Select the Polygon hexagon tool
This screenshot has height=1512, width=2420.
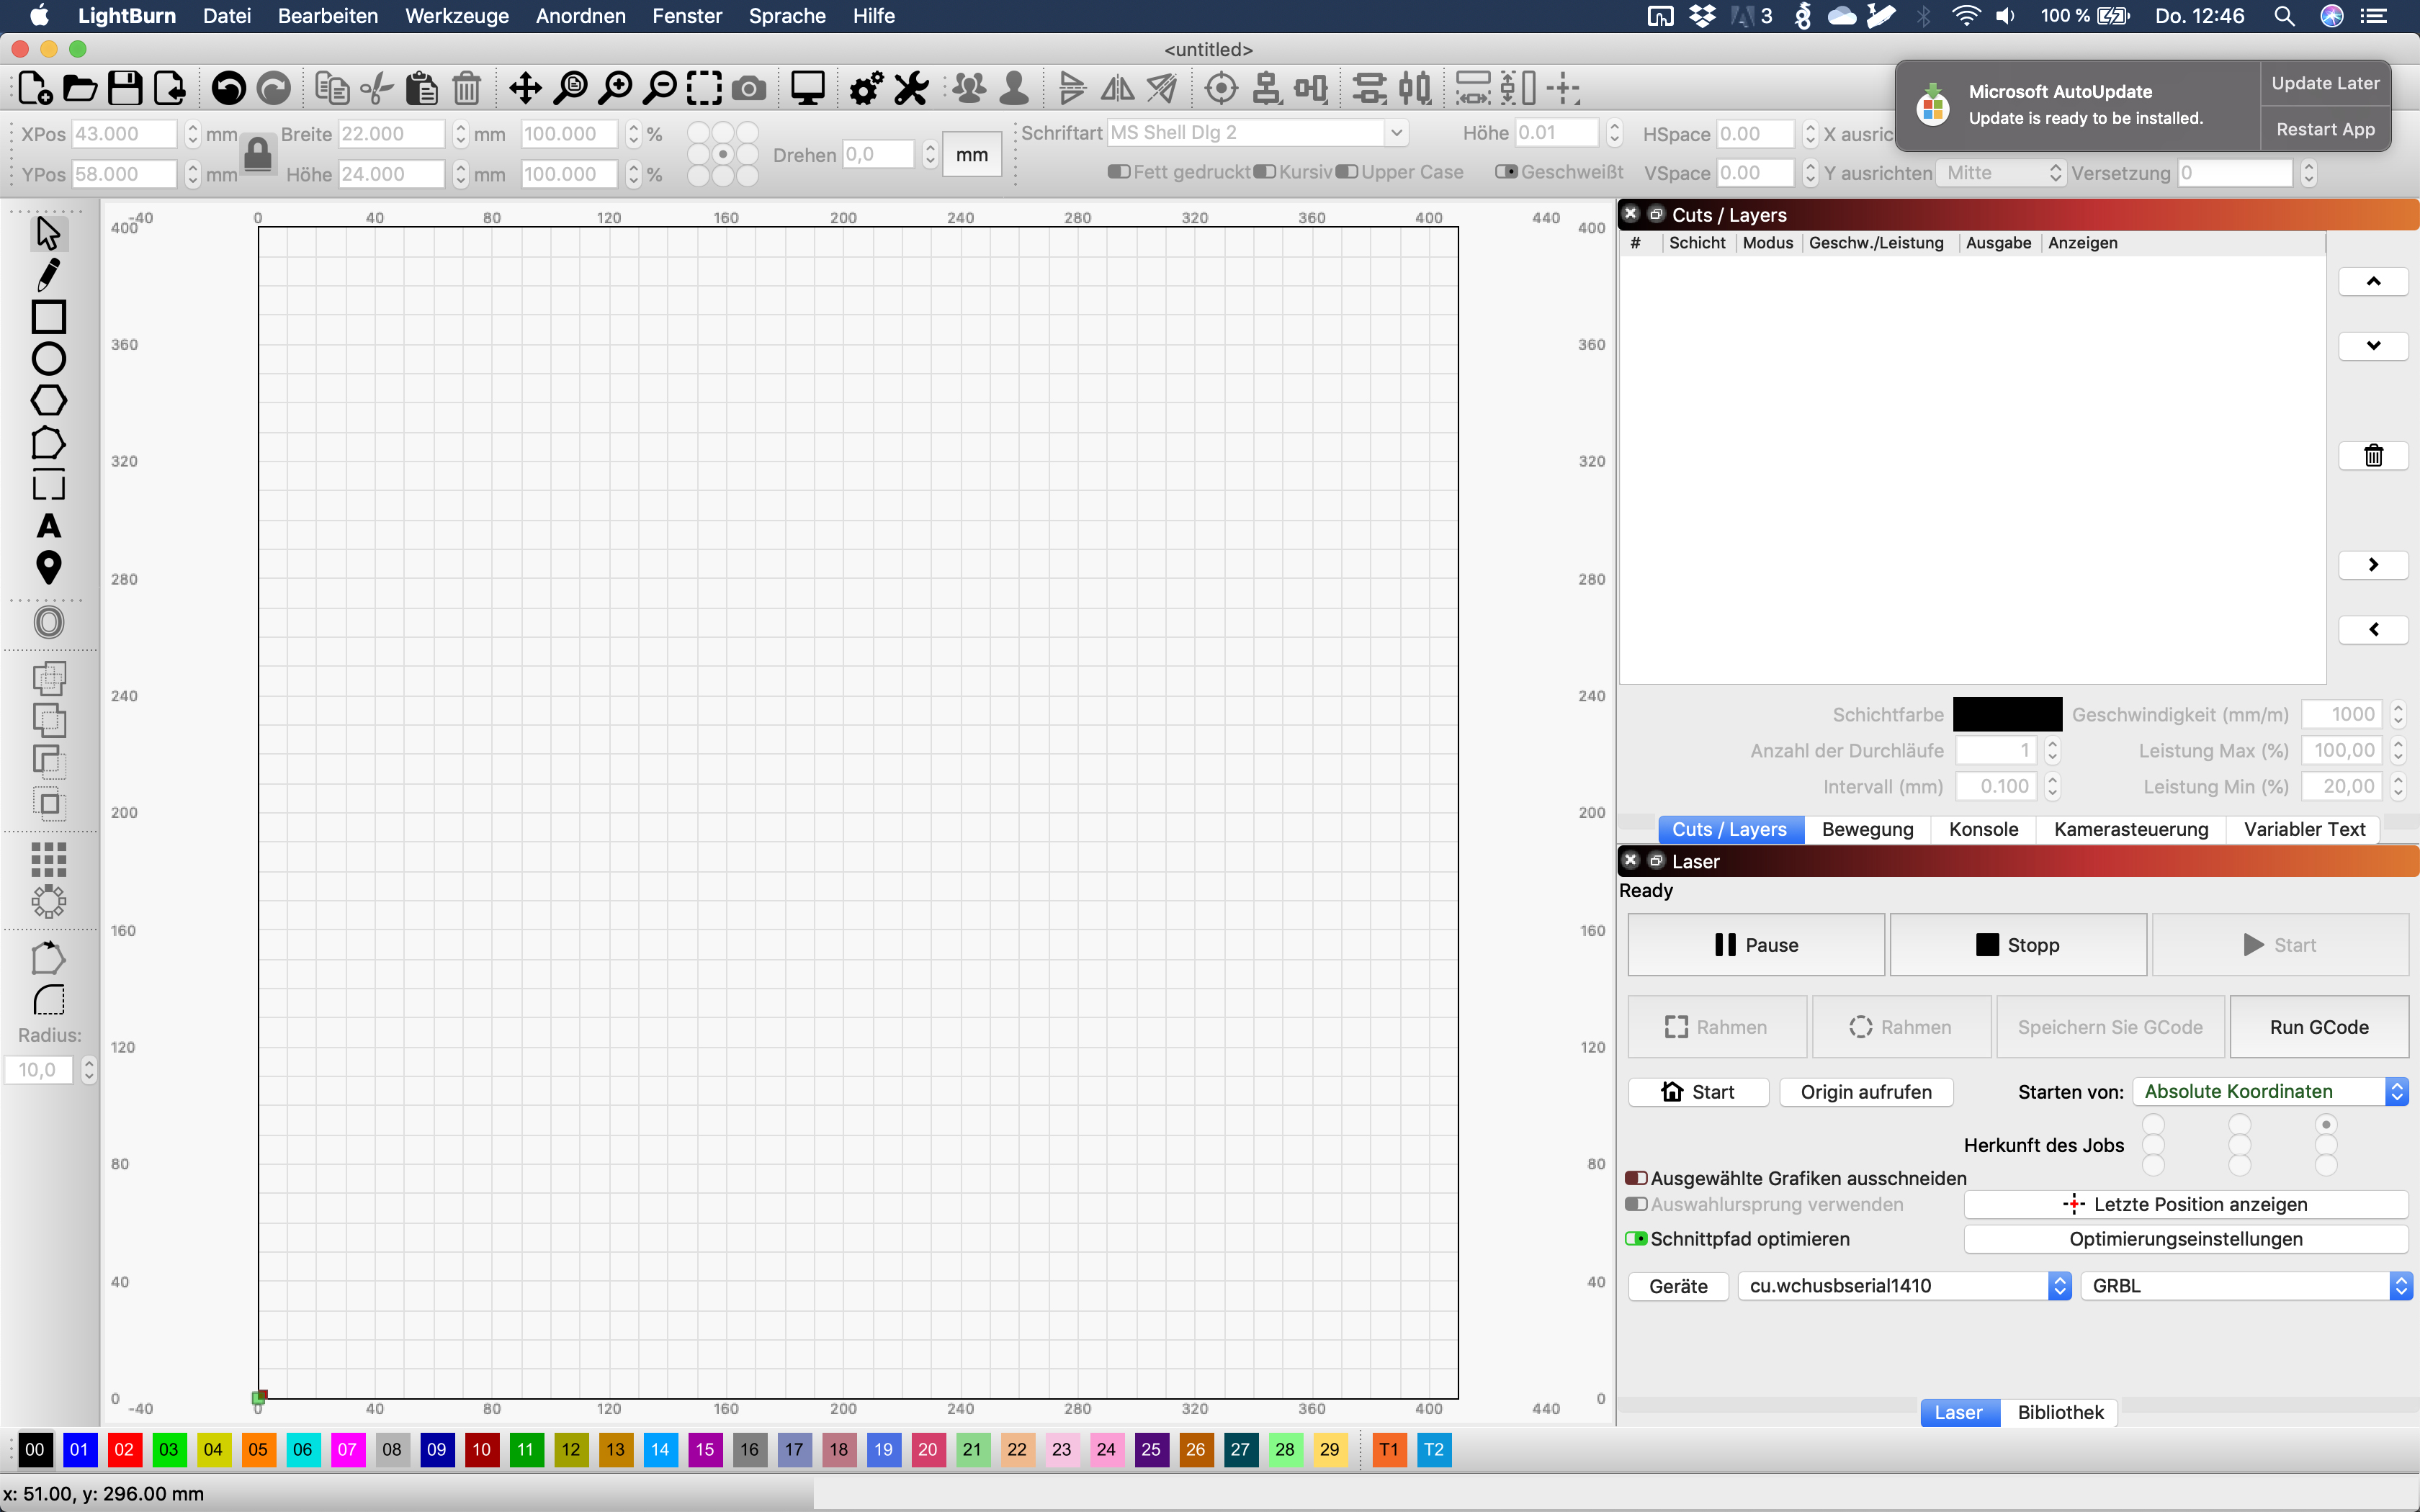tap(48, 400)
